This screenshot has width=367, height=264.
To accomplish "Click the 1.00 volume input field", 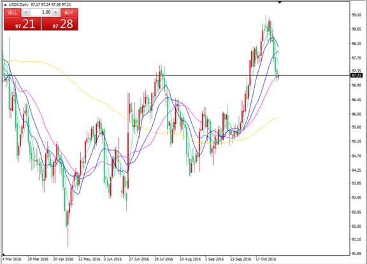I will [x=41, y=13].
